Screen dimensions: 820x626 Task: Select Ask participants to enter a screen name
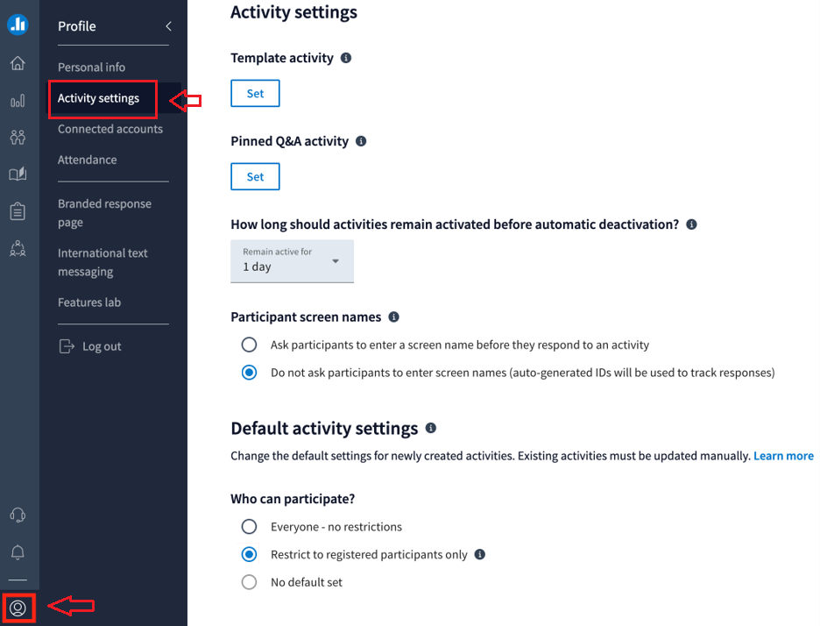249,345
